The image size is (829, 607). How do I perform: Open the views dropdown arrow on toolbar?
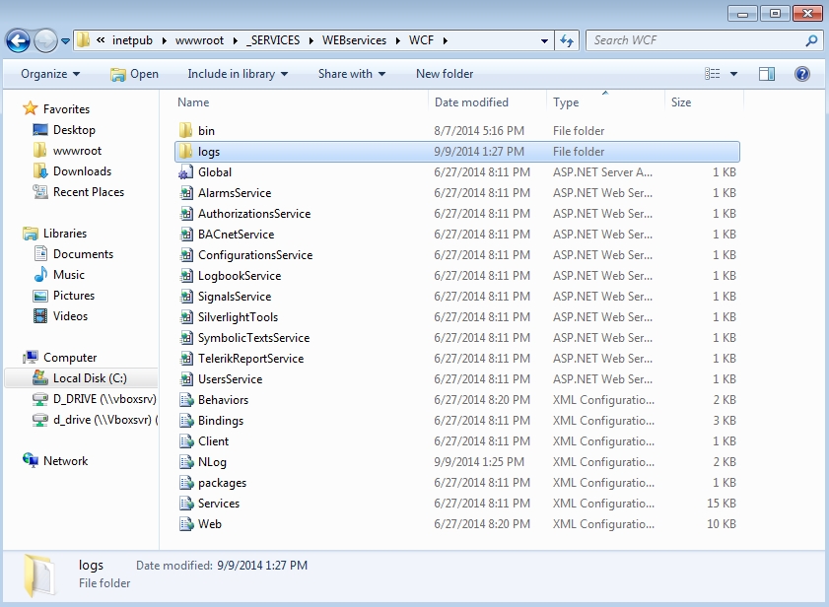tap(735, 74)
